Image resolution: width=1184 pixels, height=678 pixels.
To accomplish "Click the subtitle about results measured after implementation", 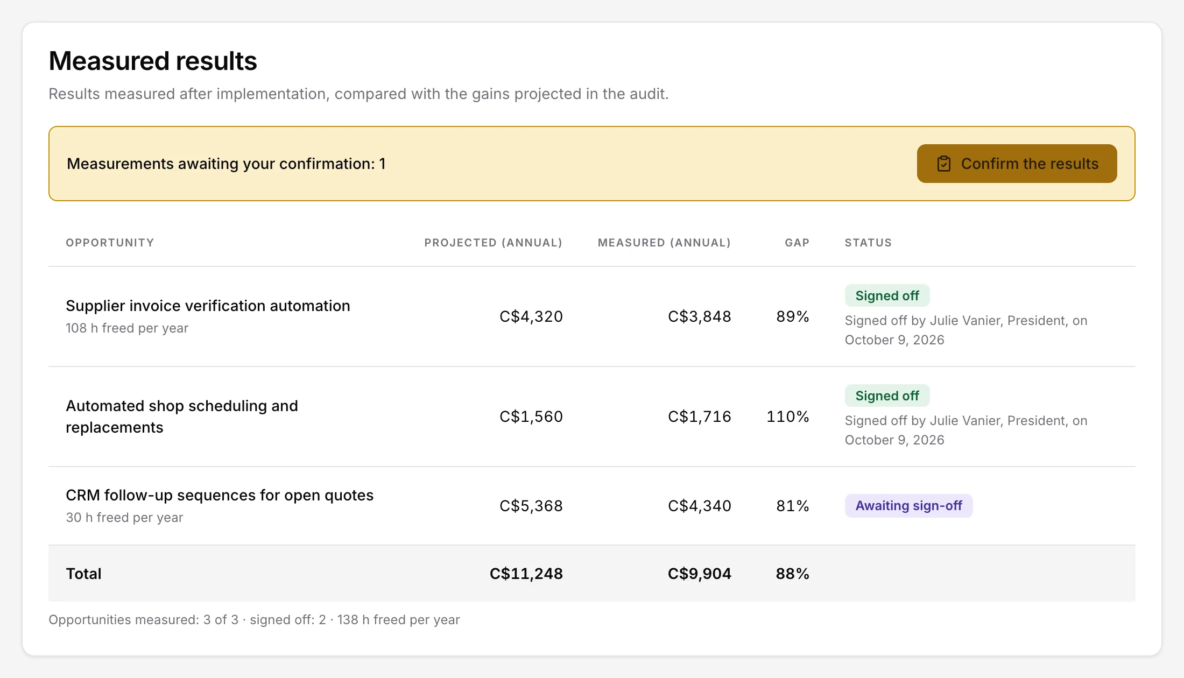I will pos(358,94).
